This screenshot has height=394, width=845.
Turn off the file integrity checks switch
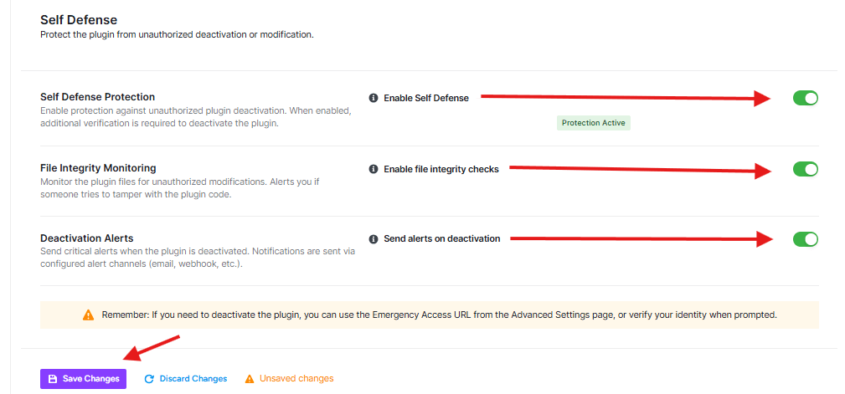point(805,169)
